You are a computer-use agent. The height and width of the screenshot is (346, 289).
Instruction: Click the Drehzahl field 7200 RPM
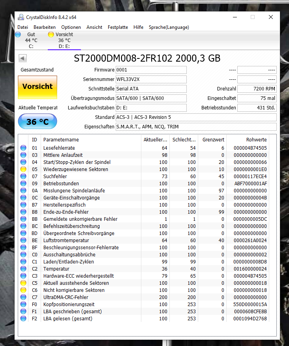[x=257, y=89]
